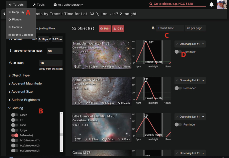The image size is (229, 158).
Task: Click the Print button
Action: 105,29
